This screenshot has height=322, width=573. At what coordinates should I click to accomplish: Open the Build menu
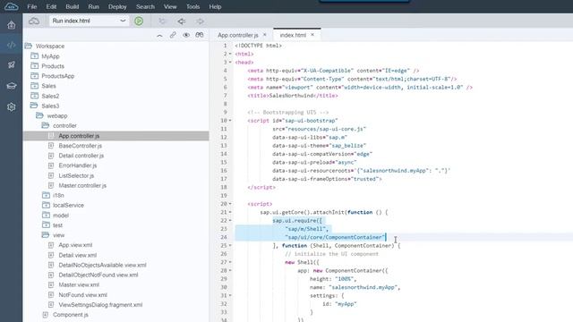click(73, 6)
